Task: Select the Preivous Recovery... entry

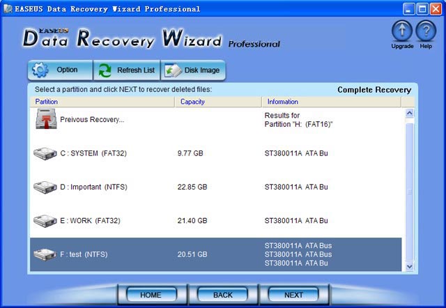Action: 92,119
